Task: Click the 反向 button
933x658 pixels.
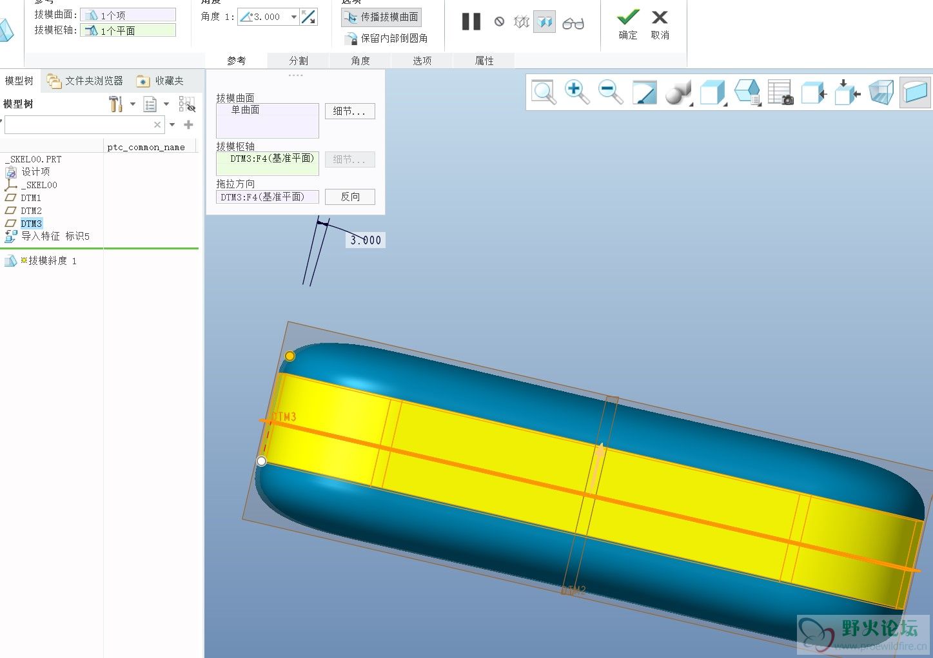Action: click(349, 197)
